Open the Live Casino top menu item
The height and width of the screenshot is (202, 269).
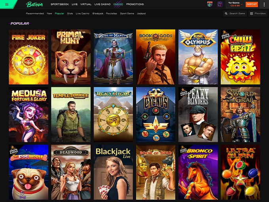coord(102,4)
